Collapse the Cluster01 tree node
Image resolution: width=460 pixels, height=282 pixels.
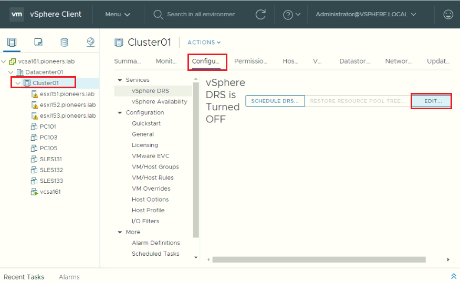[x=18, y=83]
